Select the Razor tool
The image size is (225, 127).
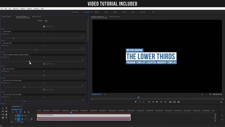coord(6,111)
